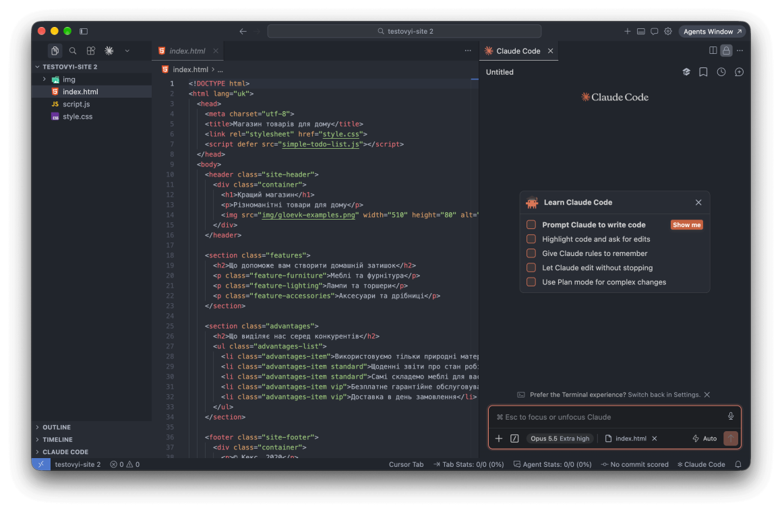Select the Claude Code tab
The image size is (782, 512).
point(518,51)
